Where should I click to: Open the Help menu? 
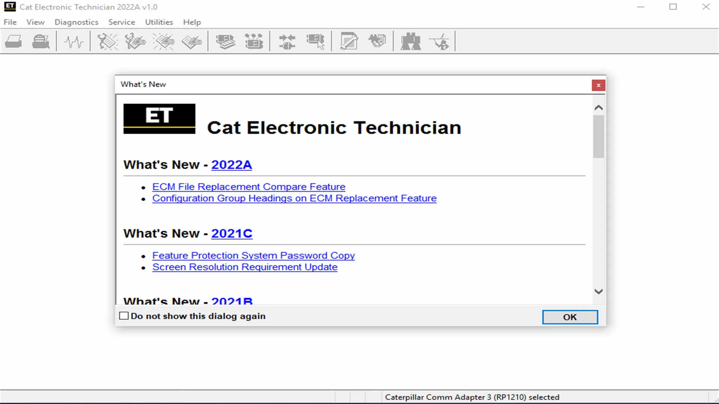[x=192, y=22]
